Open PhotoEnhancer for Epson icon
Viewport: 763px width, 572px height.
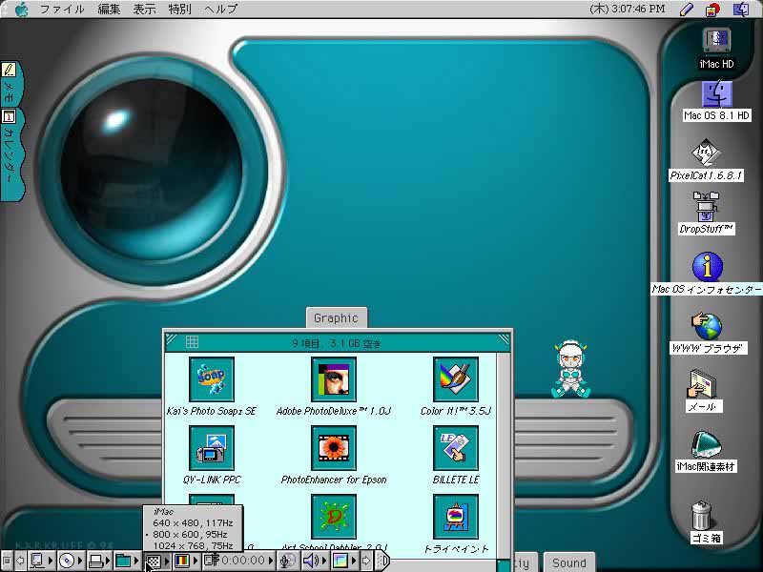tap(333, 448)
